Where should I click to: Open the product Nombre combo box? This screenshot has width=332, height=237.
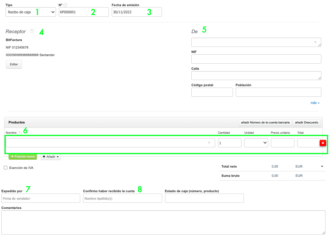click(x=110, y=143)
